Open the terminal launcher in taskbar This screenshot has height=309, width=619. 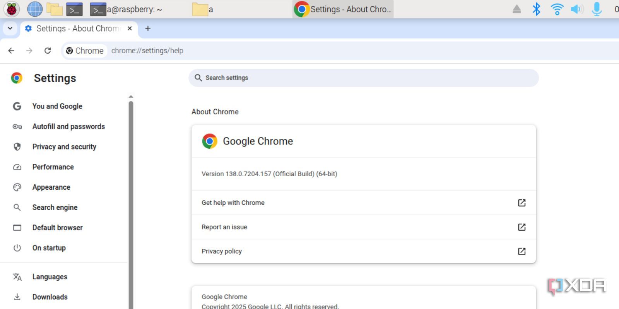pos(74,9)
